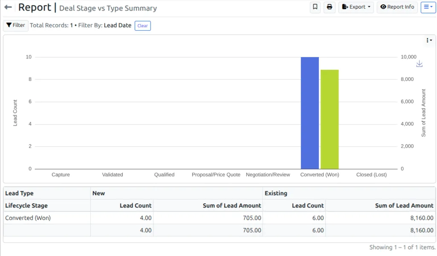Print the report with printer icon
The width and height of the screenshot is (437, 256).
(330, 7)
